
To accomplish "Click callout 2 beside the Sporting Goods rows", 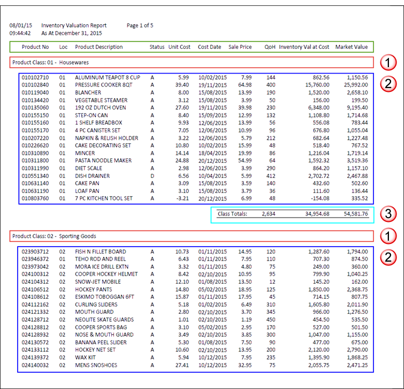I will 388,256.
